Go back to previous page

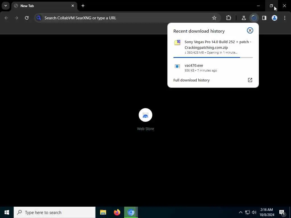pos(6,18)
